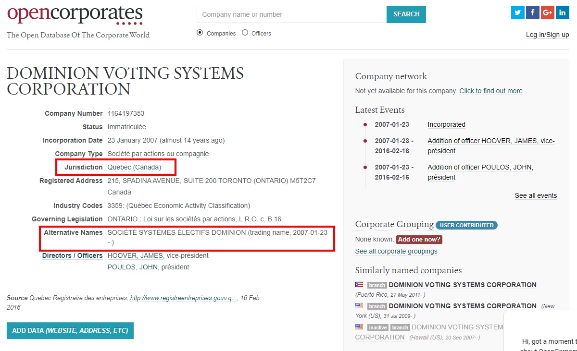The height and width of the screenshot is (351, 577).
Task: Click the DOMINION VOTING SYSTEMS CORPORATION page heading
Action: 125,81
